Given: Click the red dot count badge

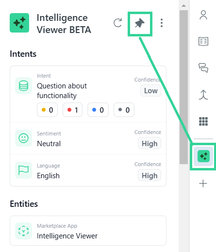Looking at the screenshot, I should pyautogui.click(x=72, y=110).
